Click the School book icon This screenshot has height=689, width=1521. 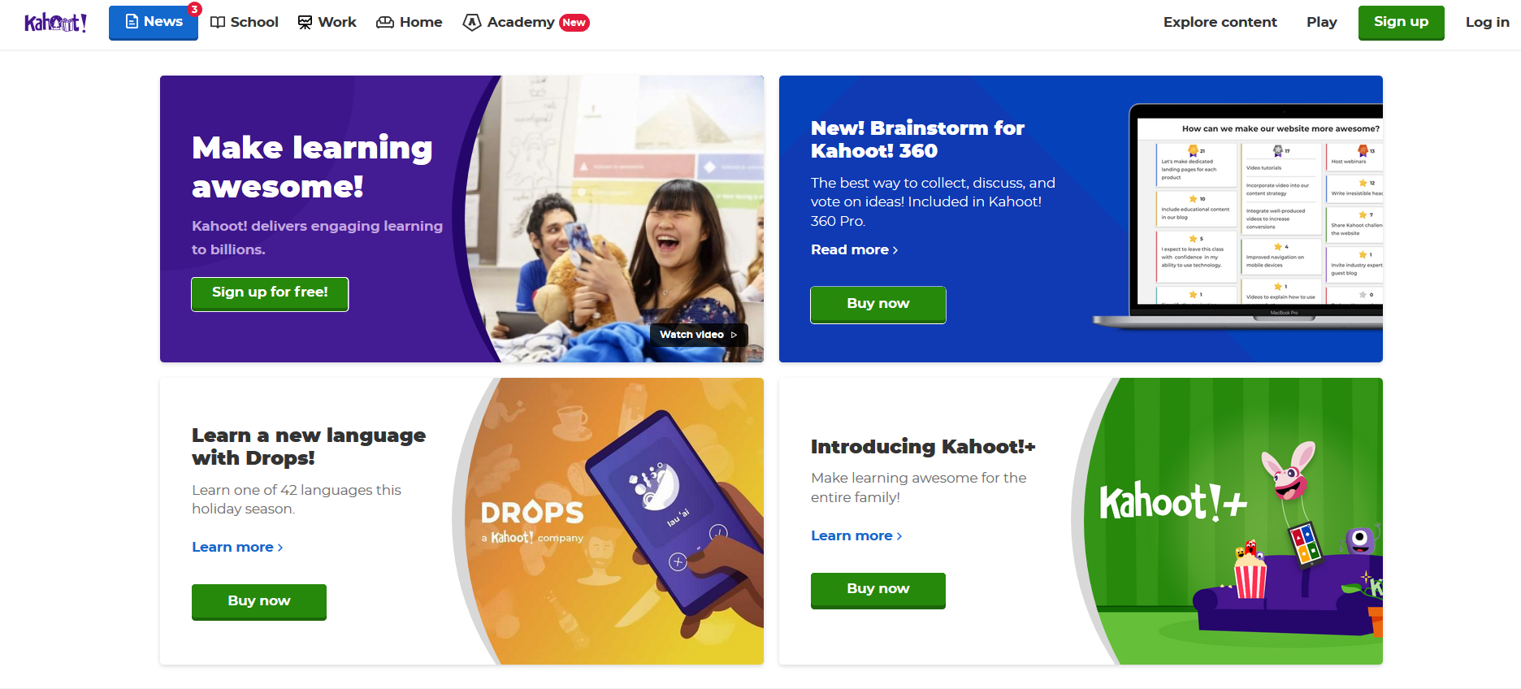[x=217, y=23]
